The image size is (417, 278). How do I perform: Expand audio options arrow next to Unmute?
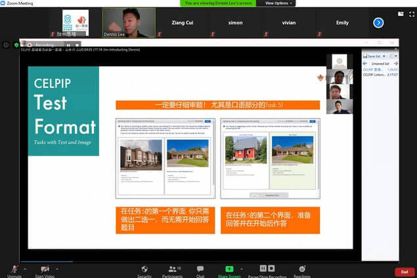coord(26,268)
